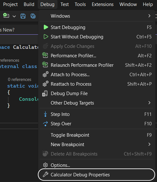Image resolution: width=157 pixels, height=182 pixels.
Task: Click the Relaunch Performance Profiler icon
Action: [45, 65]
